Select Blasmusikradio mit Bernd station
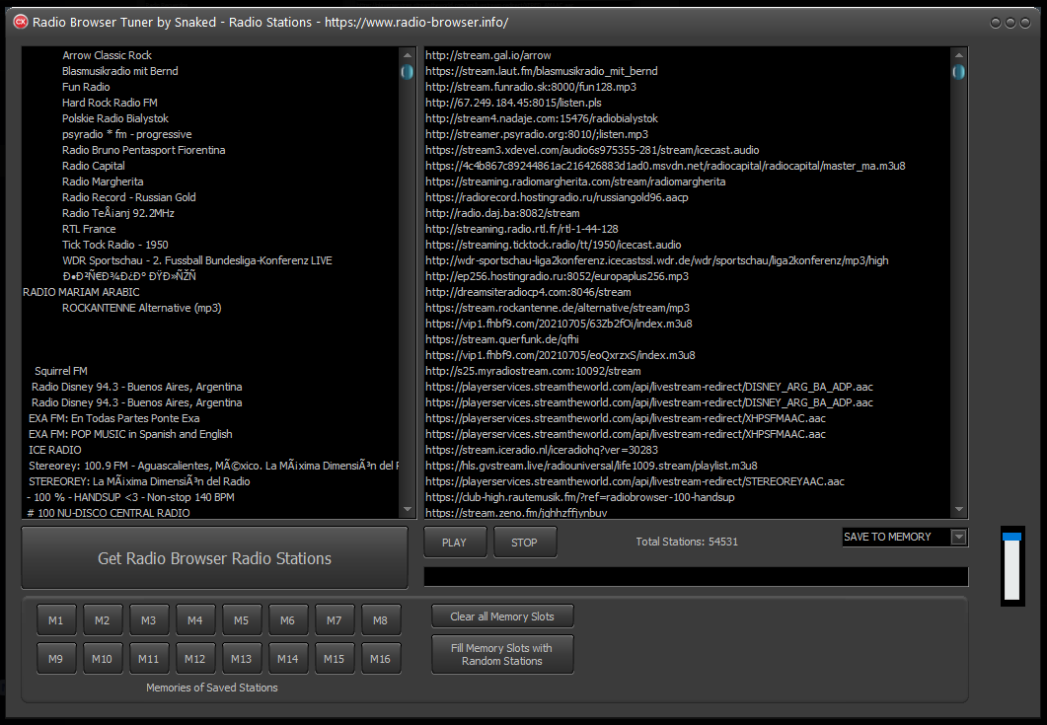The height and width of the screenshot is (725, 1047). point(120,71)
